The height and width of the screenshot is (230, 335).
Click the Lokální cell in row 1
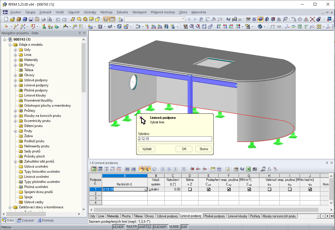coord(156,189)
